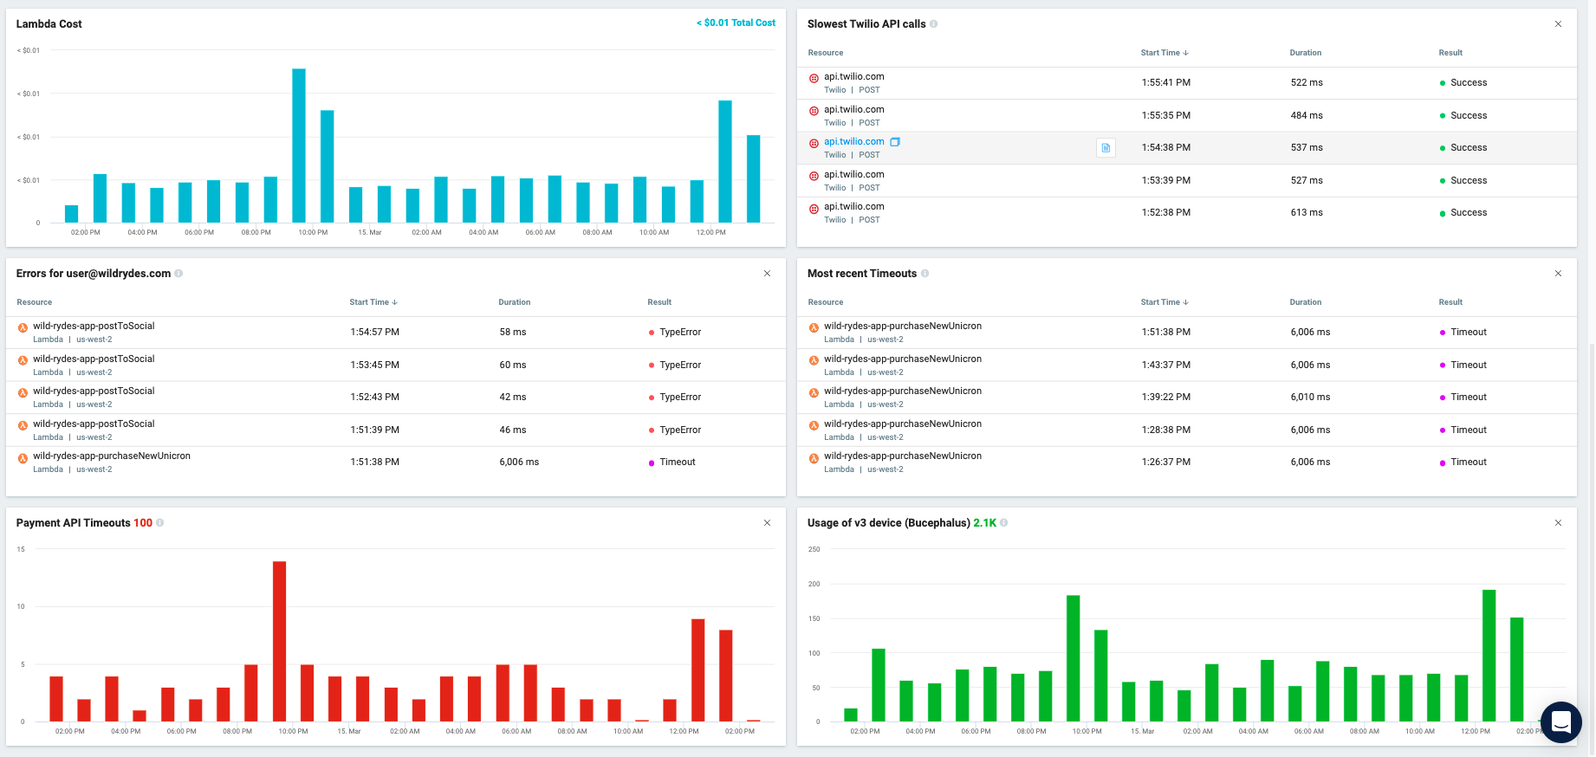The width and height of the screenshot is (1596, 757).
Task: Sort Slowest Twilio calls by Start Time
Action: [1165, 53]
